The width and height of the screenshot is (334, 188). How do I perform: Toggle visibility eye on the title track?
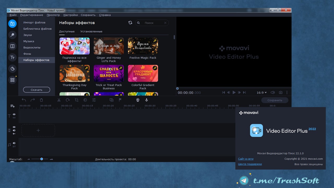(14, 114)
